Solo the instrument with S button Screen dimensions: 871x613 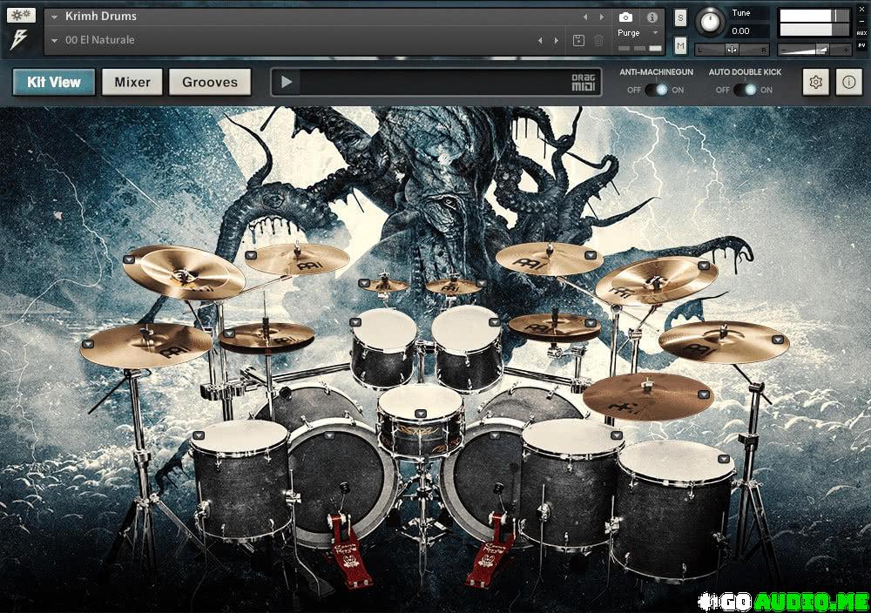tap(680, 17)
